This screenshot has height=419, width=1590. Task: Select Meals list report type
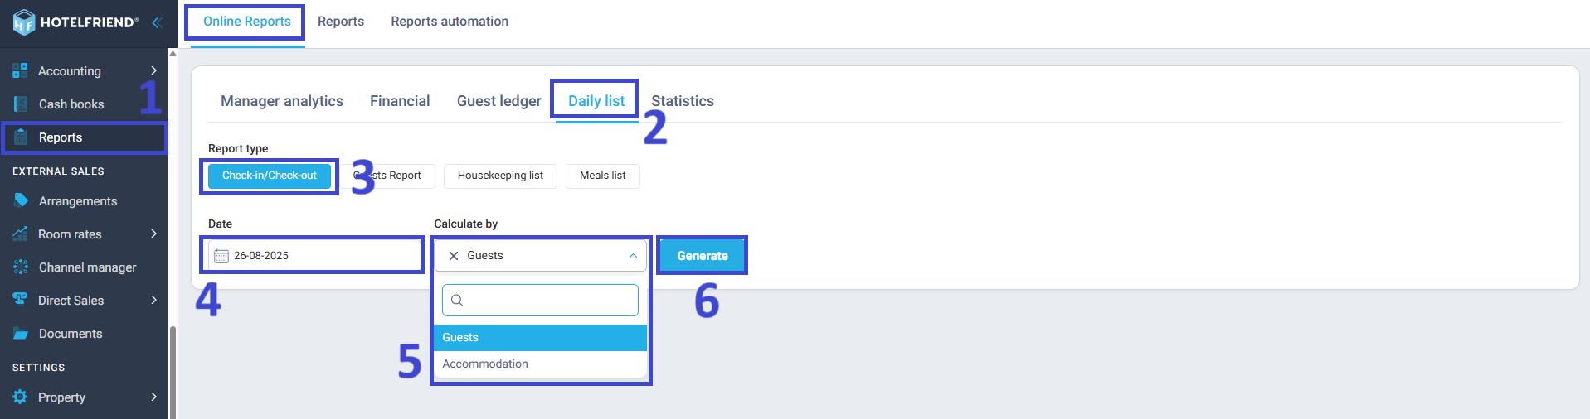(603, 176)
